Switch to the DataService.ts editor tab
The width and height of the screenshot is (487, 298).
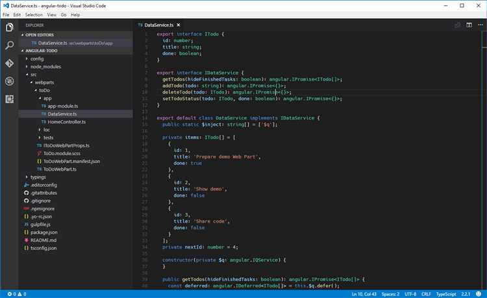point(158,25)
